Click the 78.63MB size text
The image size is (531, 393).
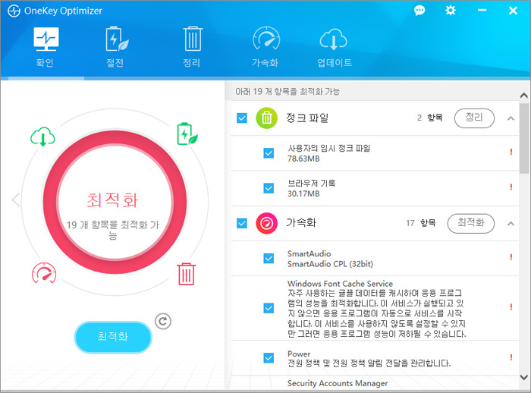(303, 159)
